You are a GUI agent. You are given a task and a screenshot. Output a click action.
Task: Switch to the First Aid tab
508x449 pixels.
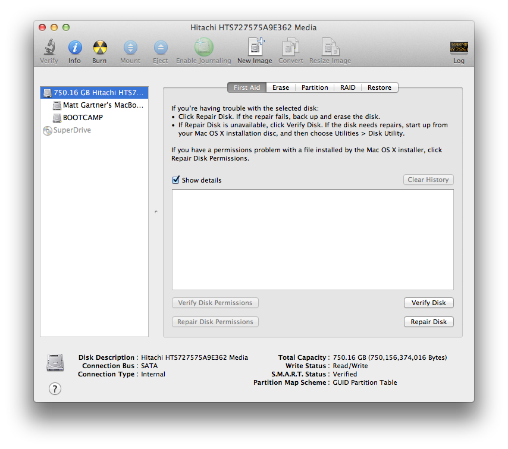coord(247,87)
